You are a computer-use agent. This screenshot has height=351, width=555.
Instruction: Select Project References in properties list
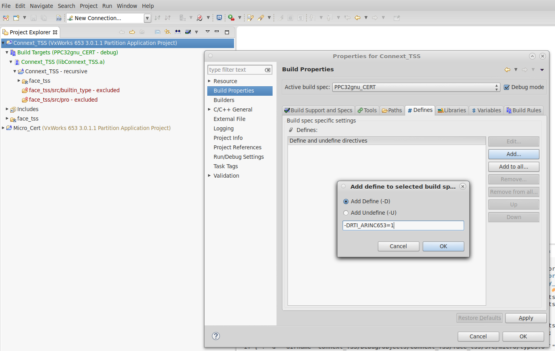point(237,147)
